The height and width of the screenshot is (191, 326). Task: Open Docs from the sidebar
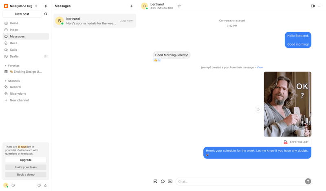pos(13,43)
